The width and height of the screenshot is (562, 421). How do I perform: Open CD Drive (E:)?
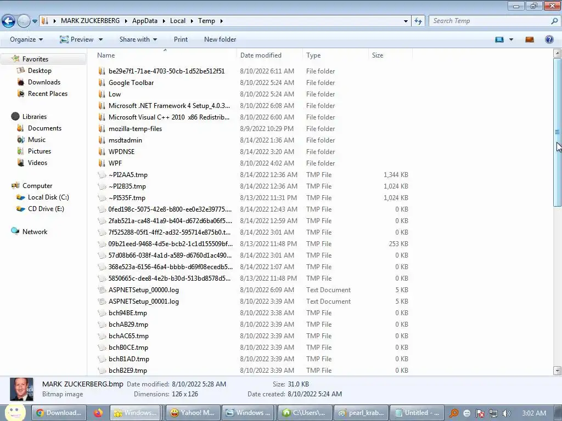coord(46,209)
